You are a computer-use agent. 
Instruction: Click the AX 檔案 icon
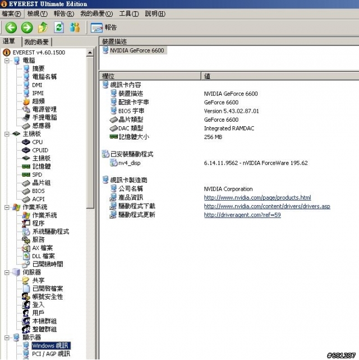coord(26,248)
